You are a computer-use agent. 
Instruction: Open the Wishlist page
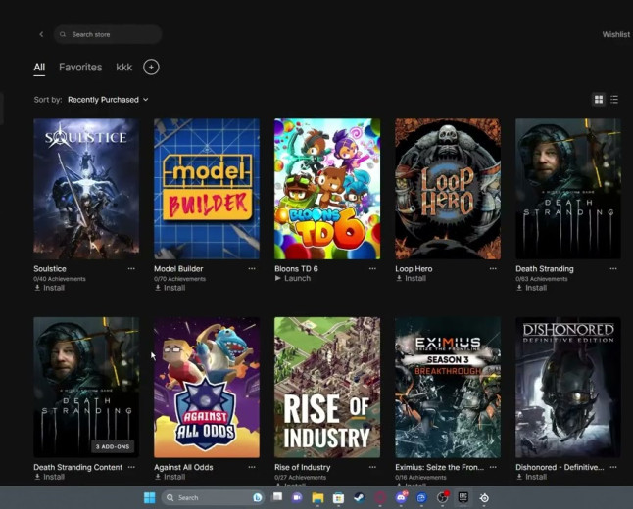click(615, 34)
